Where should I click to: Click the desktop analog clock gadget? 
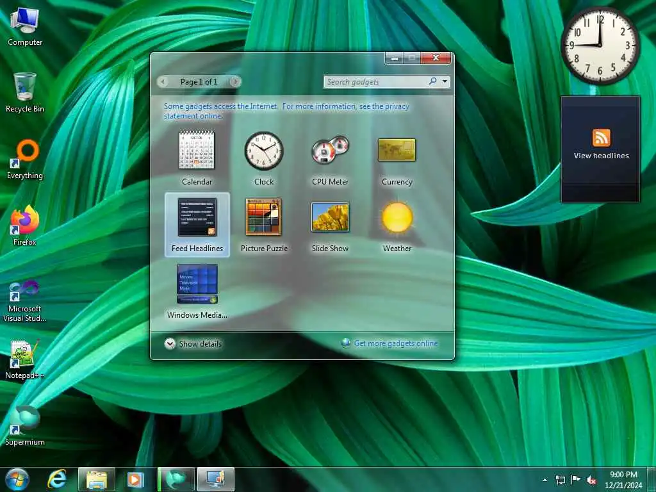coord(600,45)
